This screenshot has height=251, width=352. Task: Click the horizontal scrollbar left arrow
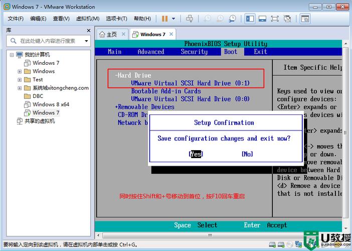pyautogui.click(x=98, y=235)
